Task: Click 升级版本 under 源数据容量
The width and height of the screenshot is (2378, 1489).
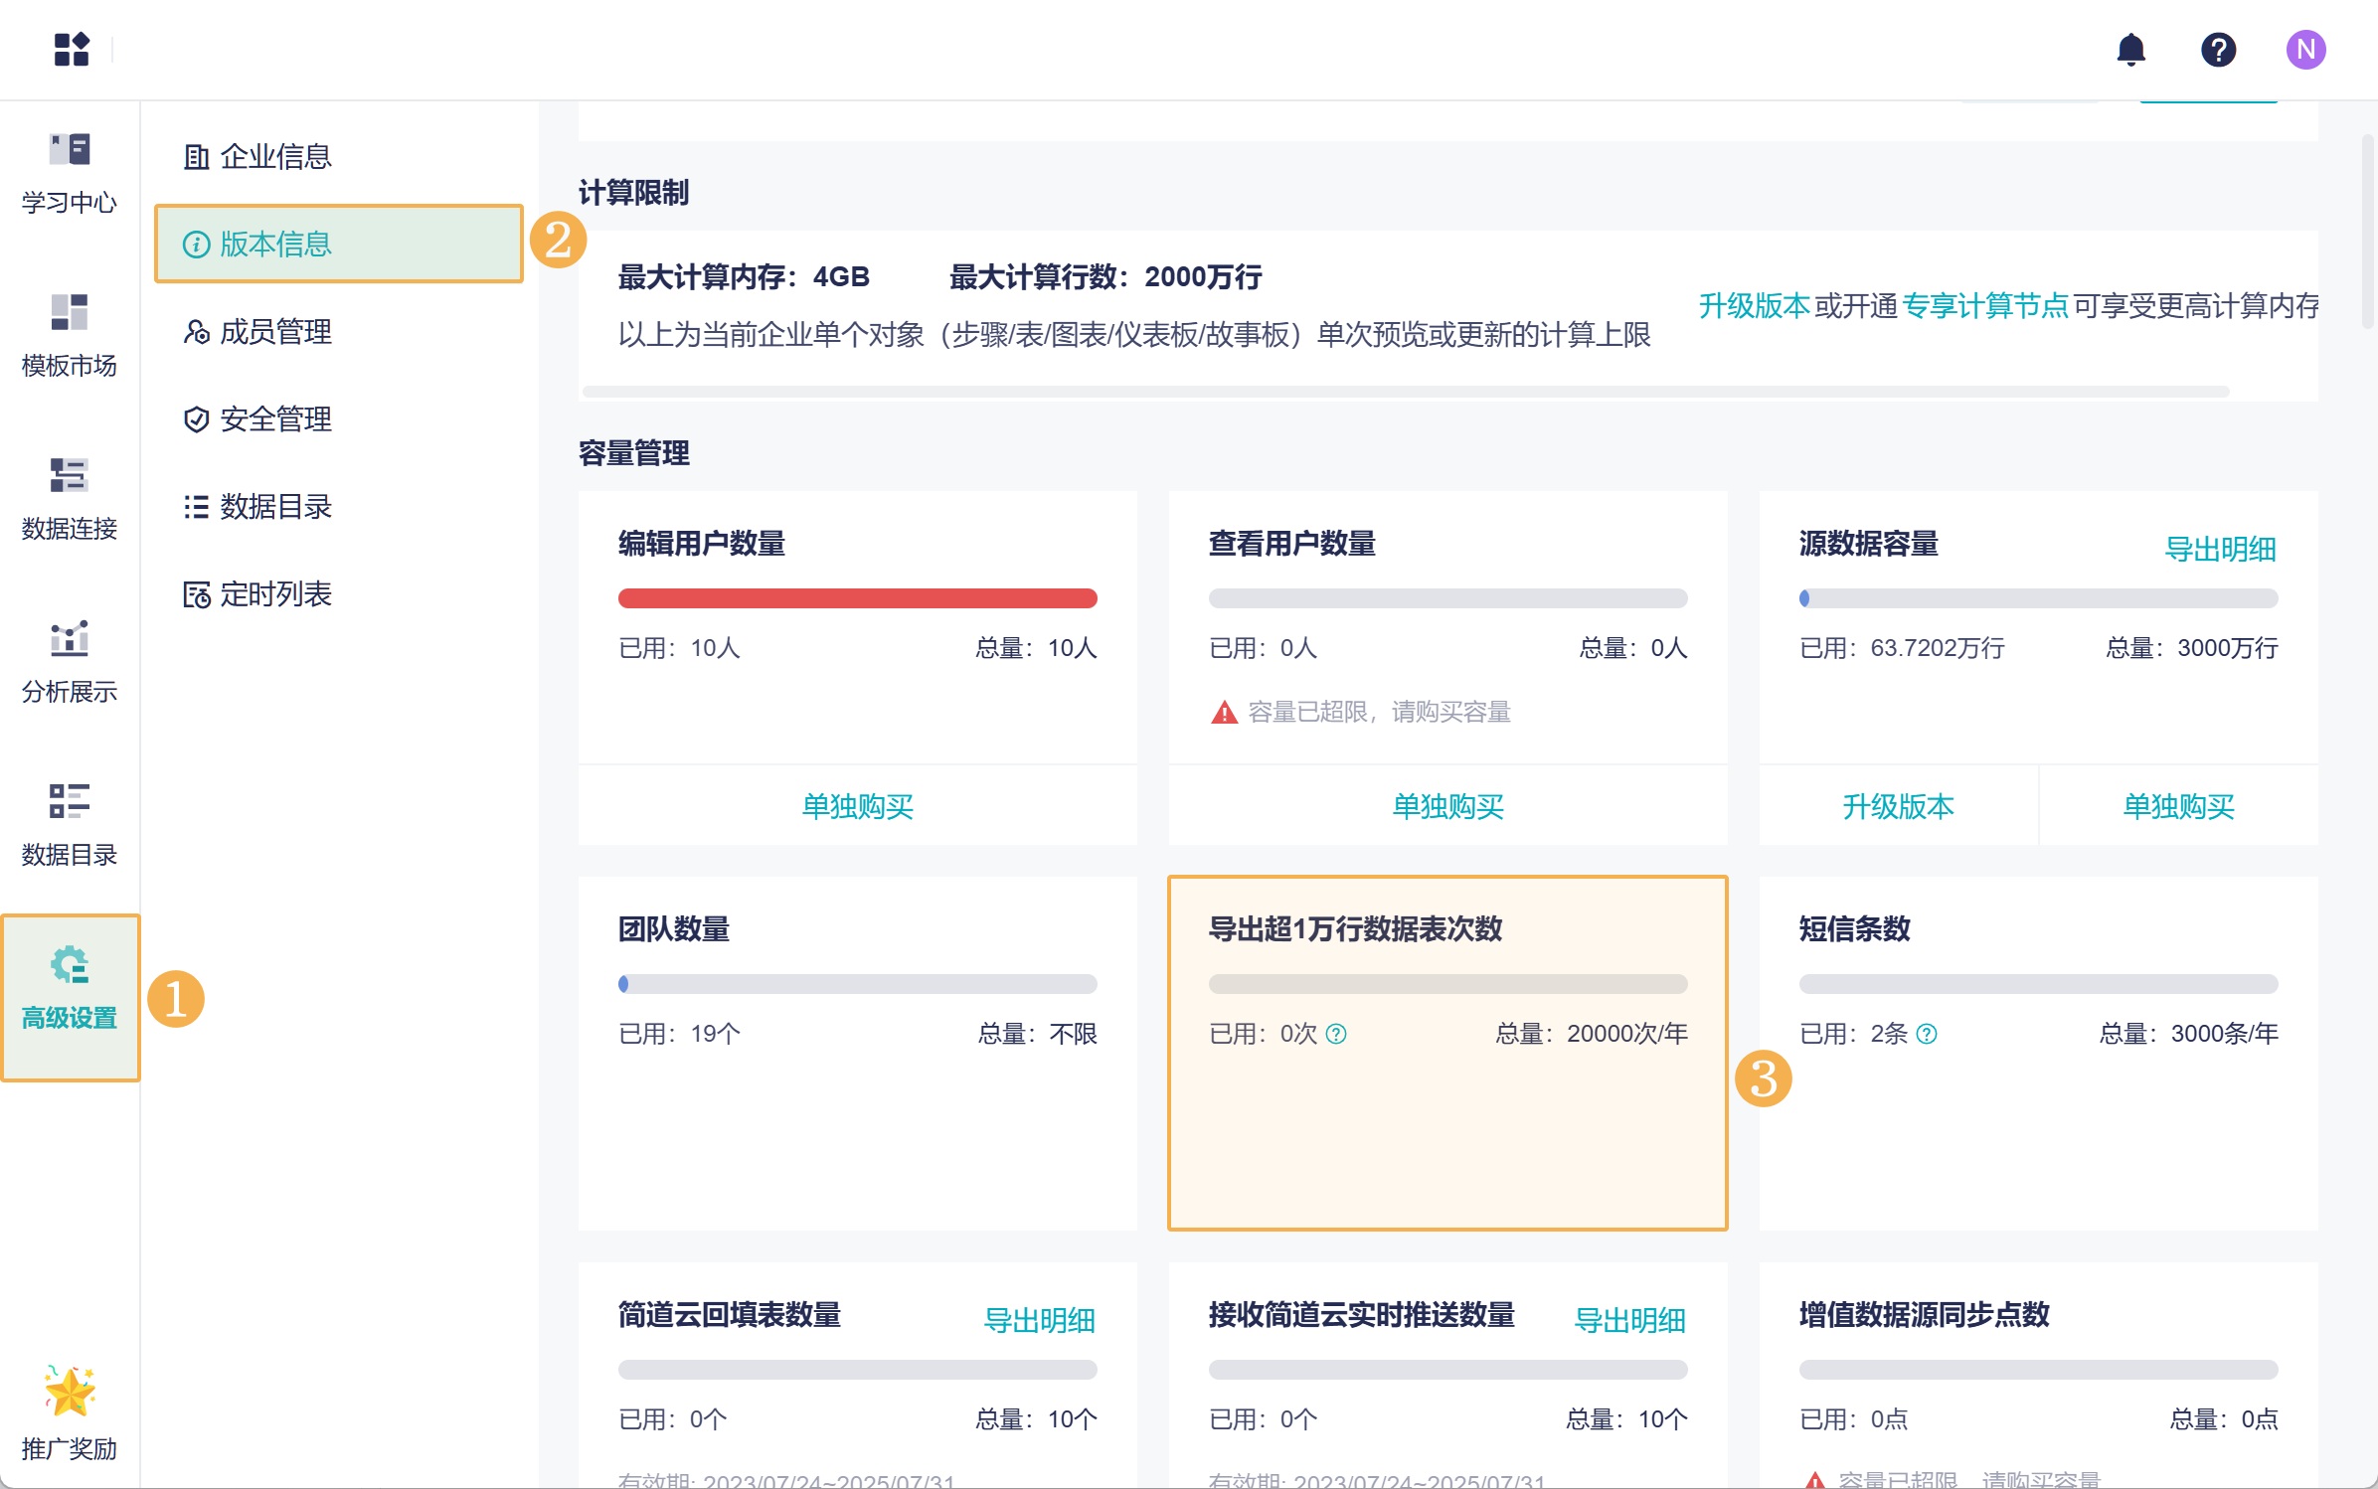Action: coord(1898,806)
